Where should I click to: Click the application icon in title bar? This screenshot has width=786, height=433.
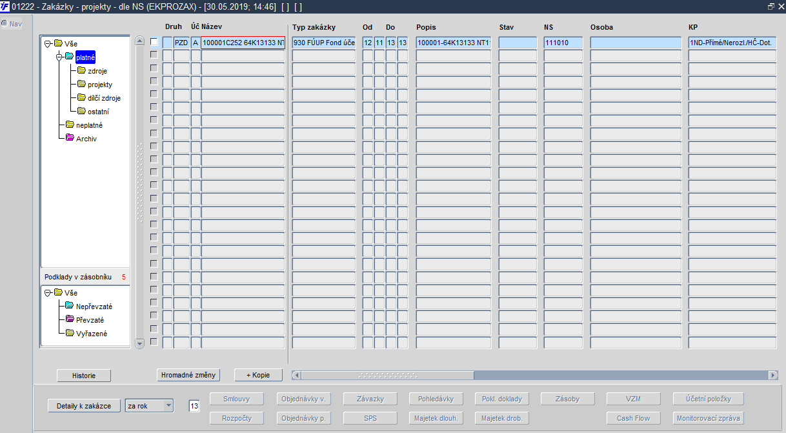pos(5,6)
